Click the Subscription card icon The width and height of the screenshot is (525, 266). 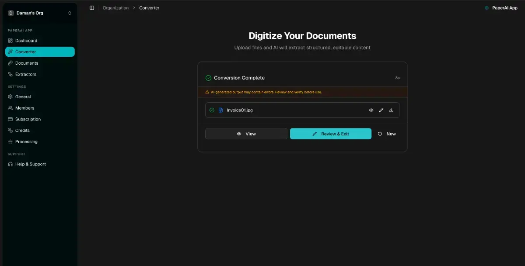coord(10,119)
